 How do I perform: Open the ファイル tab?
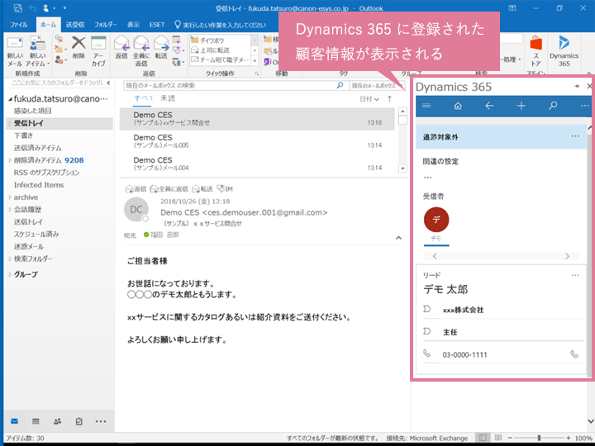[x=18, y=25]
